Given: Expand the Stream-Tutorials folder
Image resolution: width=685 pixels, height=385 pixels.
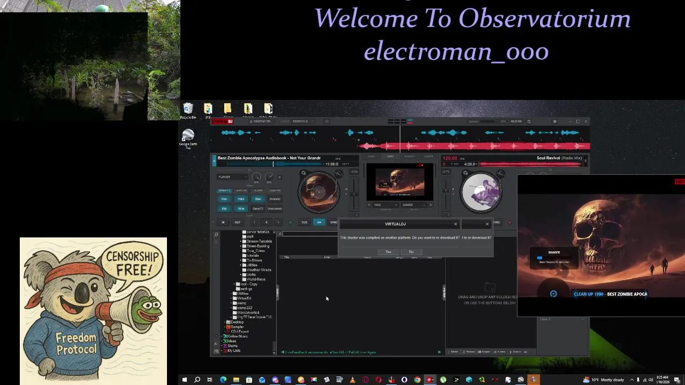Looking at the screenshot, I should tap(241, 242).
